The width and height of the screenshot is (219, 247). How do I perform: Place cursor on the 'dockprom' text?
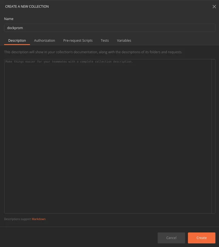pos(15,28)
